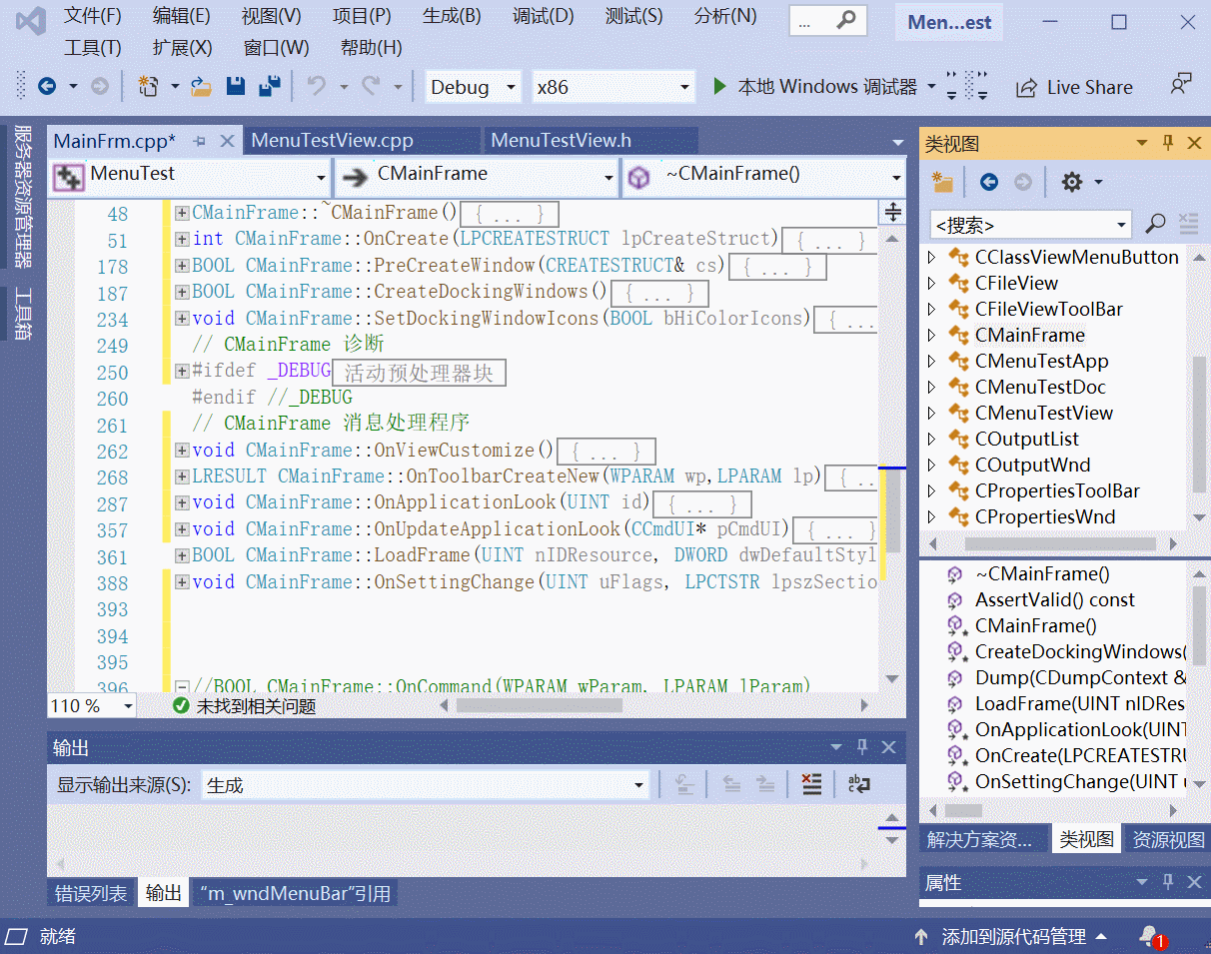1211x954 pixels.
Task: Open Class View settings gear
Action: [1072, 182]
